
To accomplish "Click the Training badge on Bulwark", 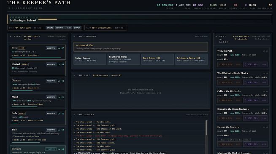I will tap(51, 149).
